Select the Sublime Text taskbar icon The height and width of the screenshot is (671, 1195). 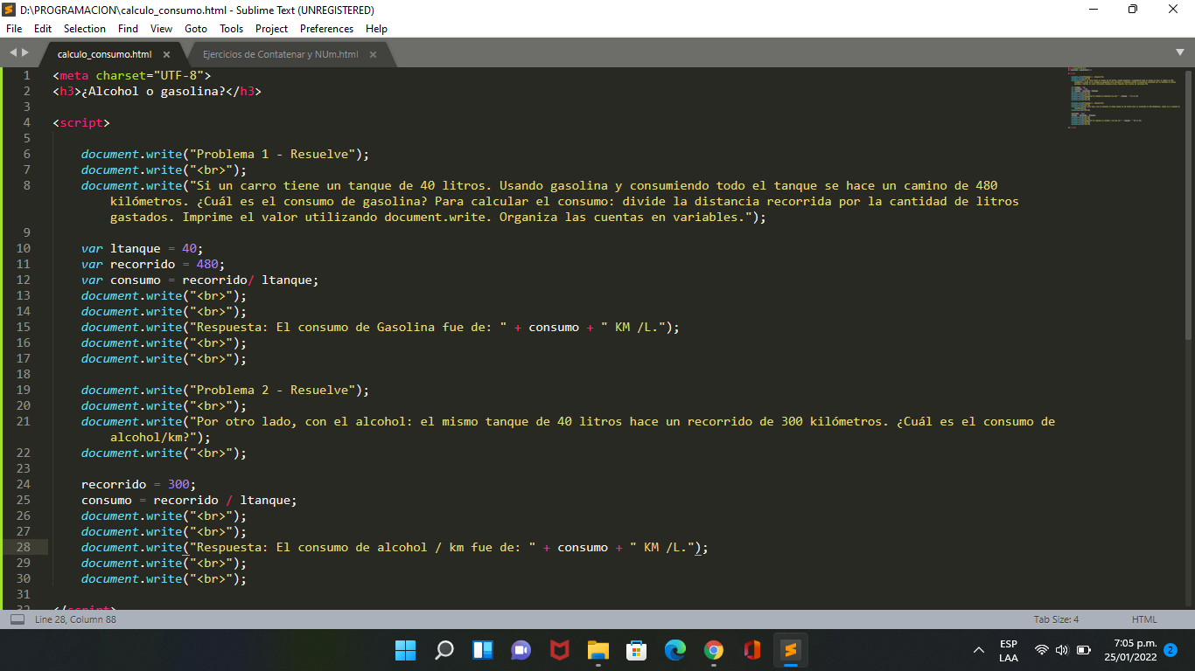(791, 650)
